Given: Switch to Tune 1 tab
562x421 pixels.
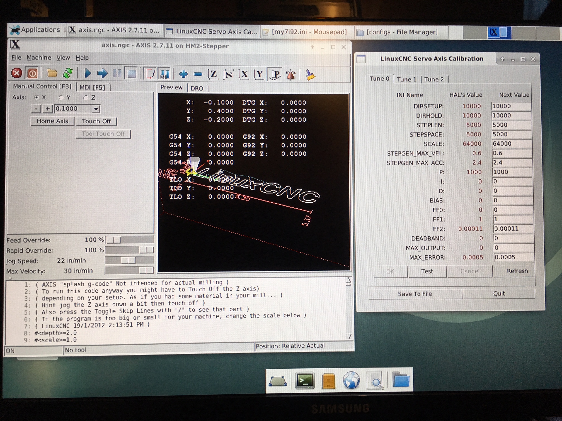Looking at the screenshot, I should (406, 79).
